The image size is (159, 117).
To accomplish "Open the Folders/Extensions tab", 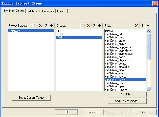I will 40,11.
